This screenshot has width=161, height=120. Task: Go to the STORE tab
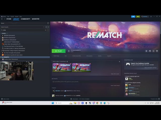pos(9,19)
